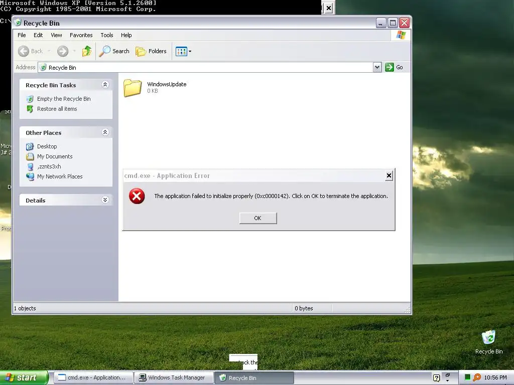
Task: Click the green Go button
Action: click(x=394, y=68)
